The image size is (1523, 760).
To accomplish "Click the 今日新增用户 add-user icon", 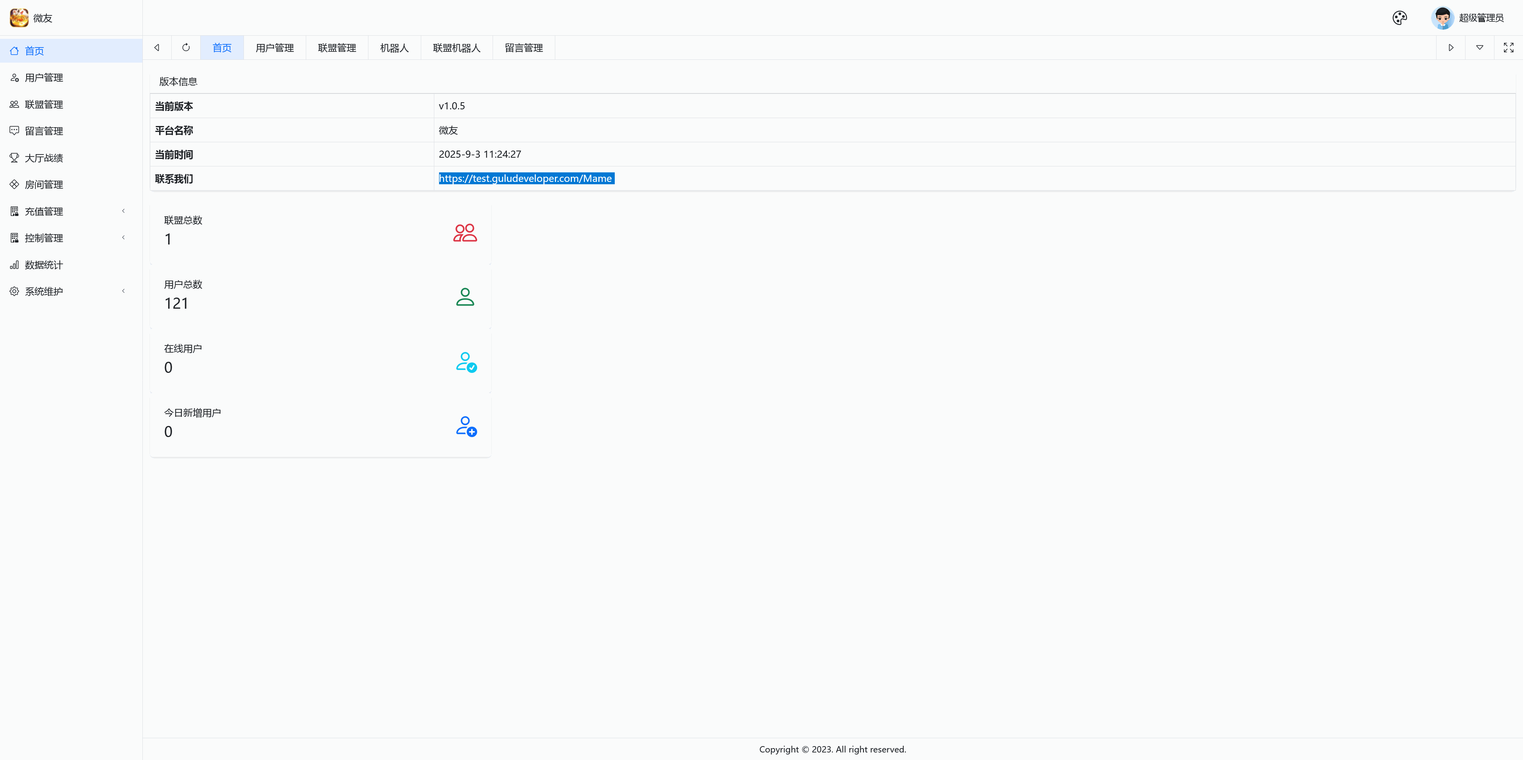I will click(466, 426).
